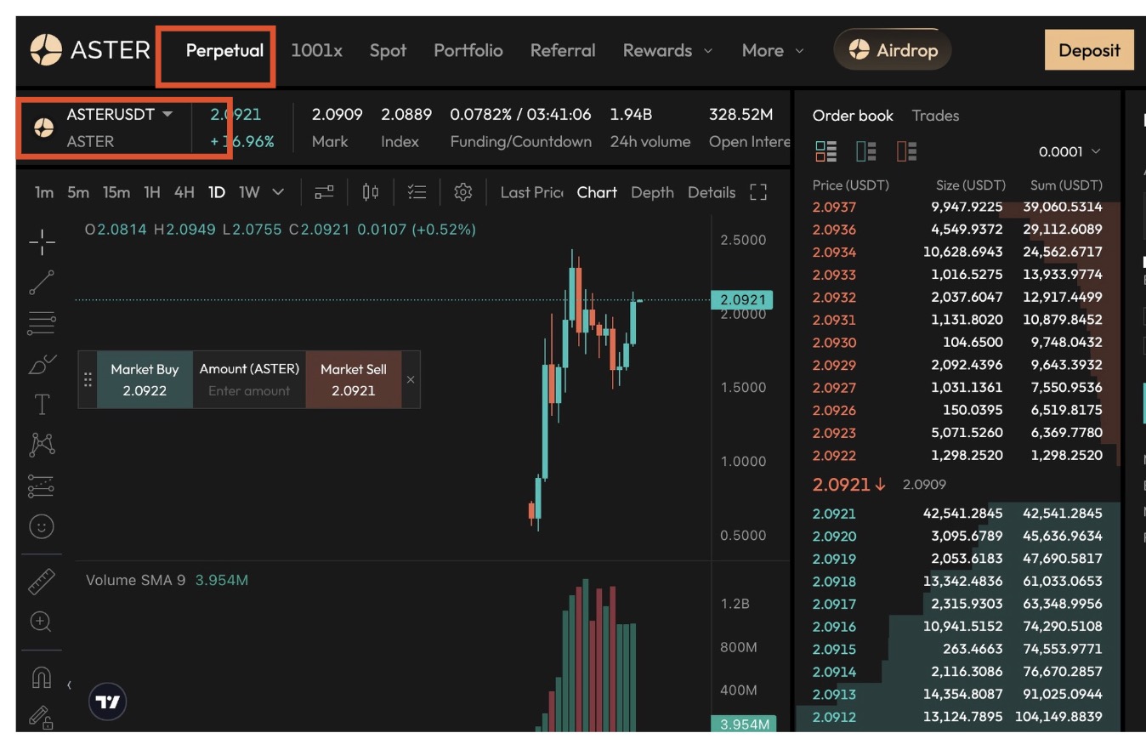The width and height of the screenshot is (1146, 750).
Task: Click the Amount (ASTER) input field
Action: pos(249,391)
